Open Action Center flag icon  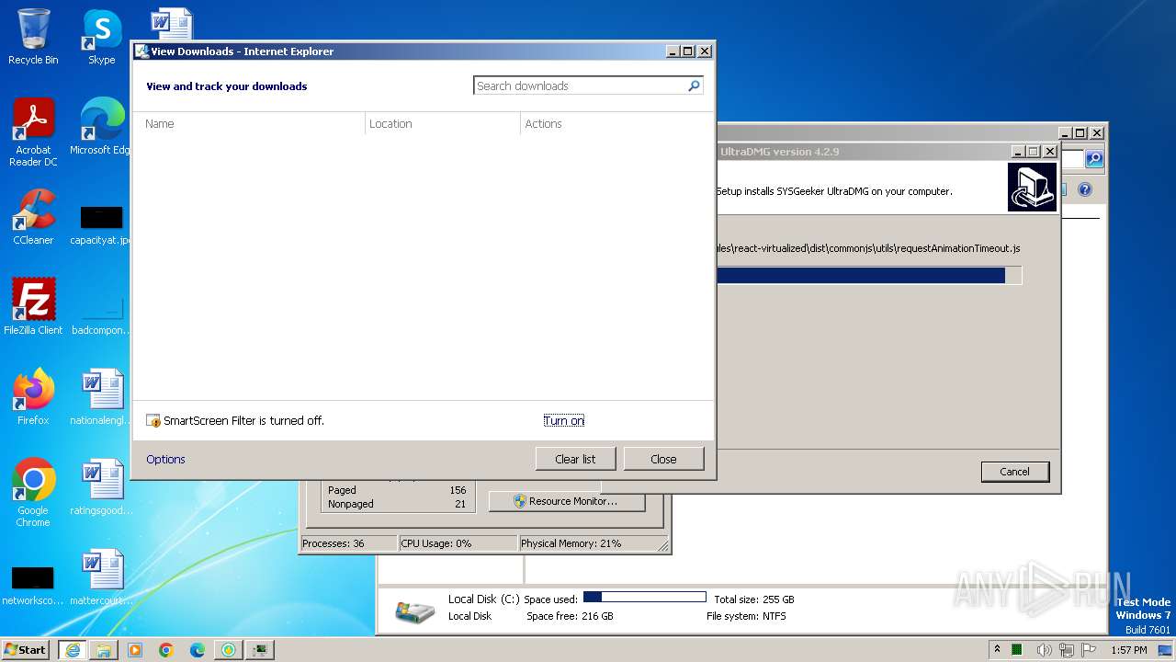coord(1088,650)
